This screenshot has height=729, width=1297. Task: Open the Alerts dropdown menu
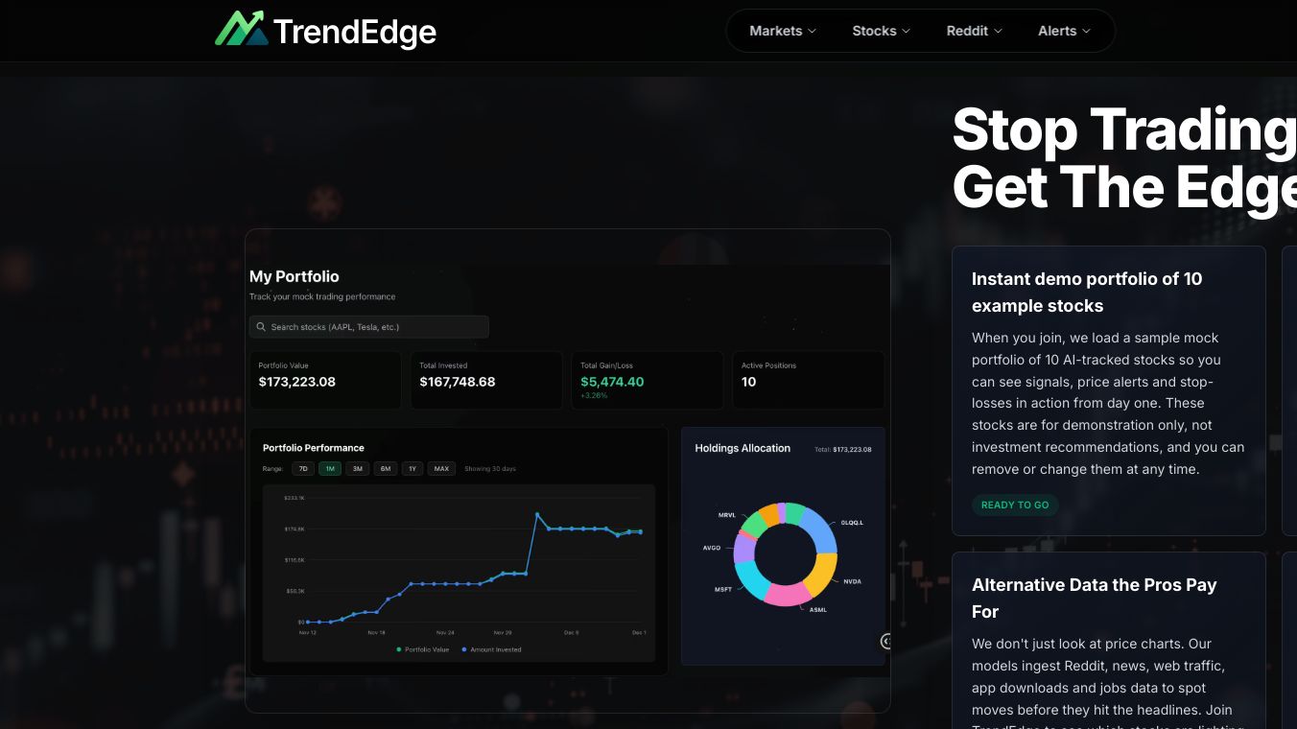click(x=1063, y=30)
